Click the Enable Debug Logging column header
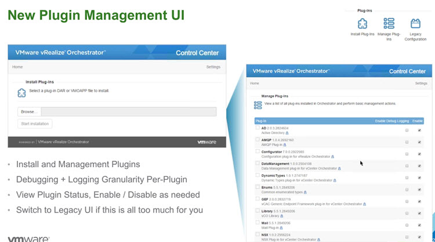Screen dimensions: 435x242 pyautogui.click(x=392, y=121)
